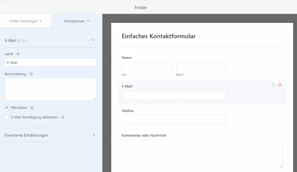Click help icon next to Label

click(x=18, y=54)
